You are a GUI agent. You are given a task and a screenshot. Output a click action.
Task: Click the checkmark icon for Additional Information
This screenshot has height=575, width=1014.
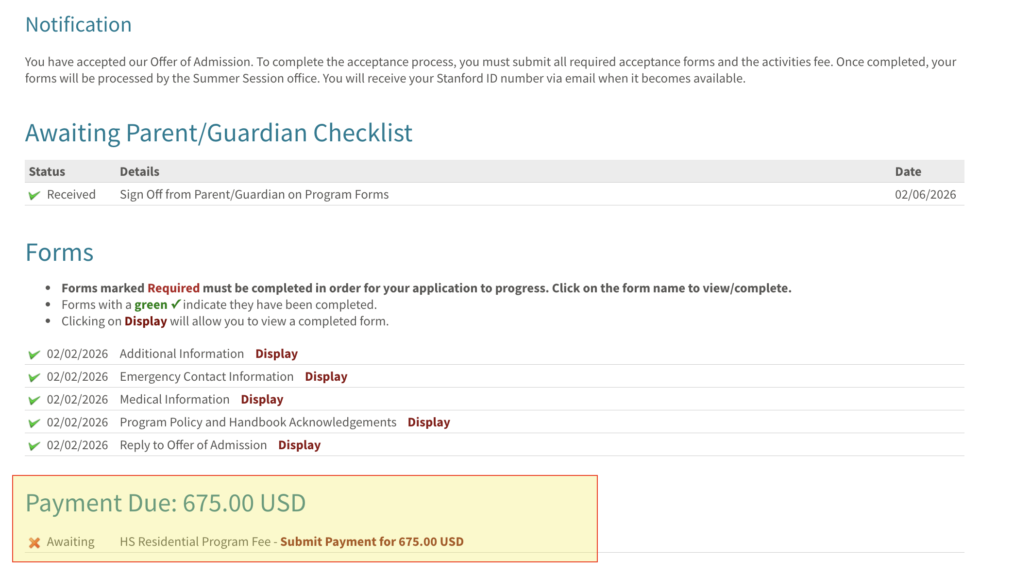(x=34, y=355)
